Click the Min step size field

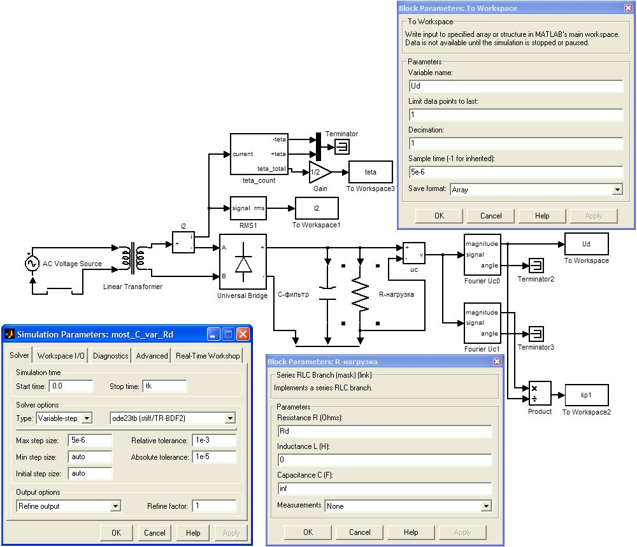[x=90, y=457]
